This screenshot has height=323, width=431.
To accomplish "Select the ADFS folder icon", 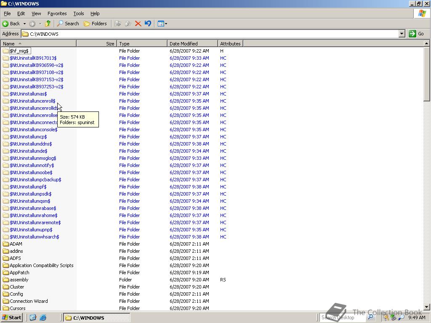I will coord(6,258).
